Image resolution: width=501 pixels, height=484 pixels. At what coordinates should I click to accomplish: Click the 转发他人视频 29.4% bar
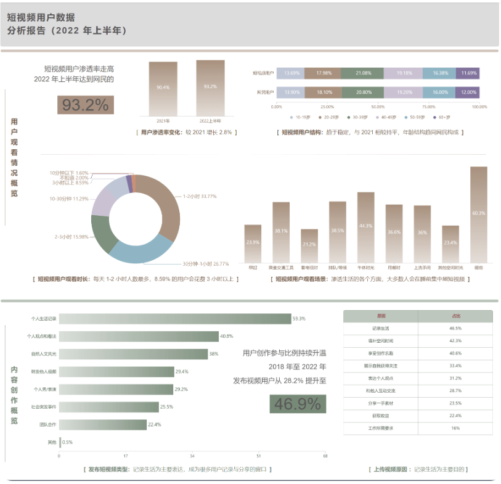click(116, 372)
